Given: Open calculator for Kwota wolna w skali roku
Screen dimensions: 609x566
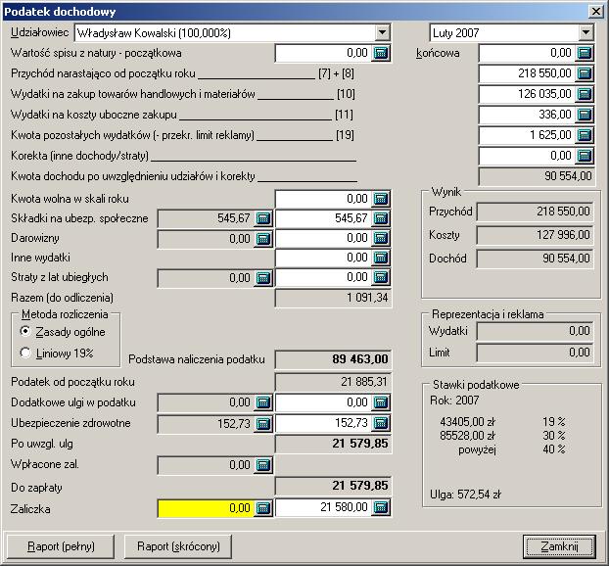Looking at the screenshot, I should click(x=381, y=199).
